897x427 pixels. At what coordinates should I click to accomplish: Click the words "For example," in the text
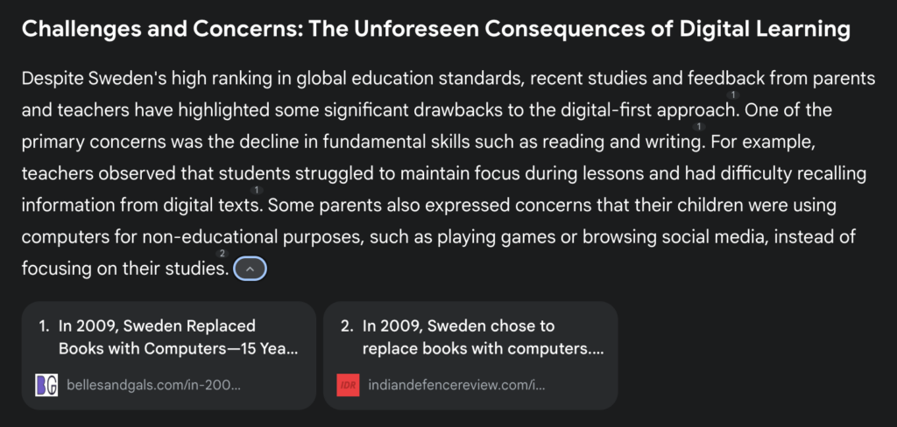(x=763, y=143)
